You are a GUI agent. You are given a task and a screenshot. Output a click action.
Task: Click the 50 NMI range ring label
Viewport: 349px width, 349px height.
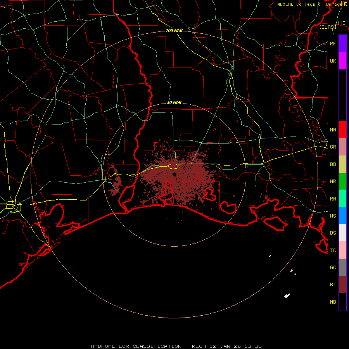pyautogui.click(x=174, y=103)
